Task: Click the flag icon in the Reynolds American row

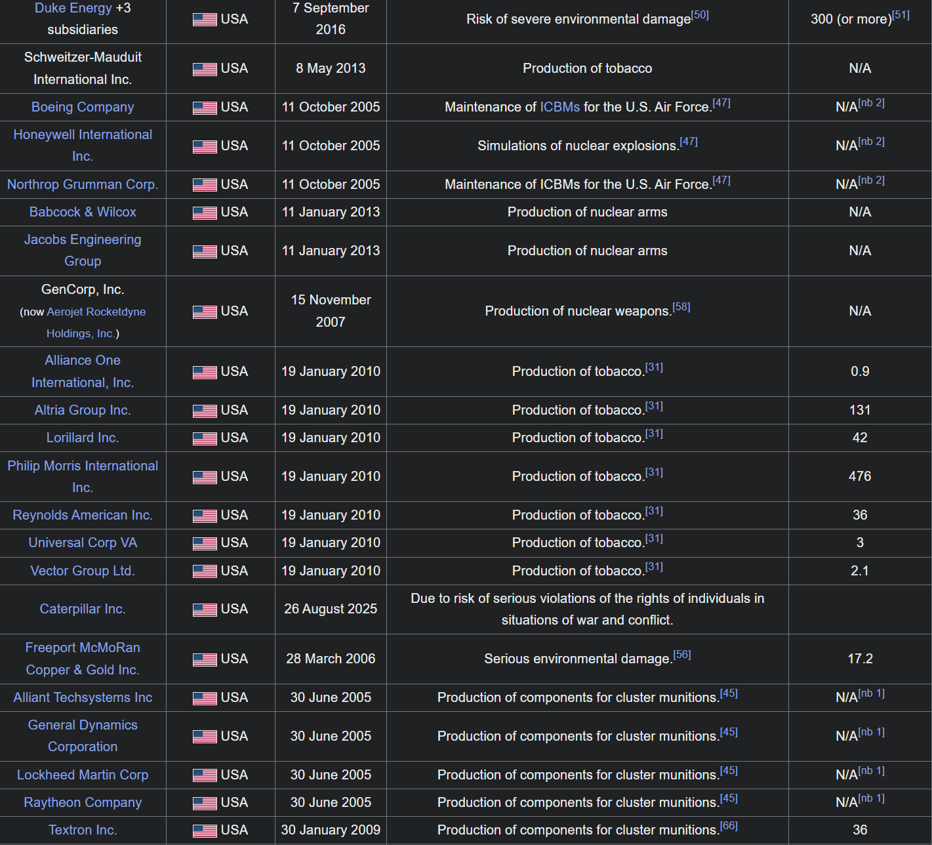Action: point(205,516)
